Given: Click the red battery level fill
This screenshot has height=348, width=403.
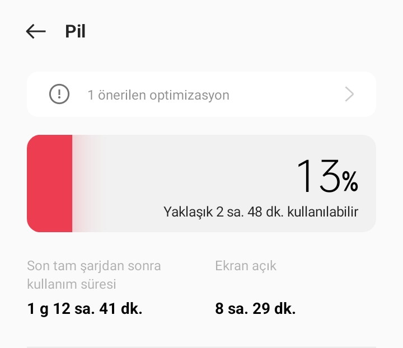Looking at the screenshot, I should pyautogui.click(x=50, y=183).
